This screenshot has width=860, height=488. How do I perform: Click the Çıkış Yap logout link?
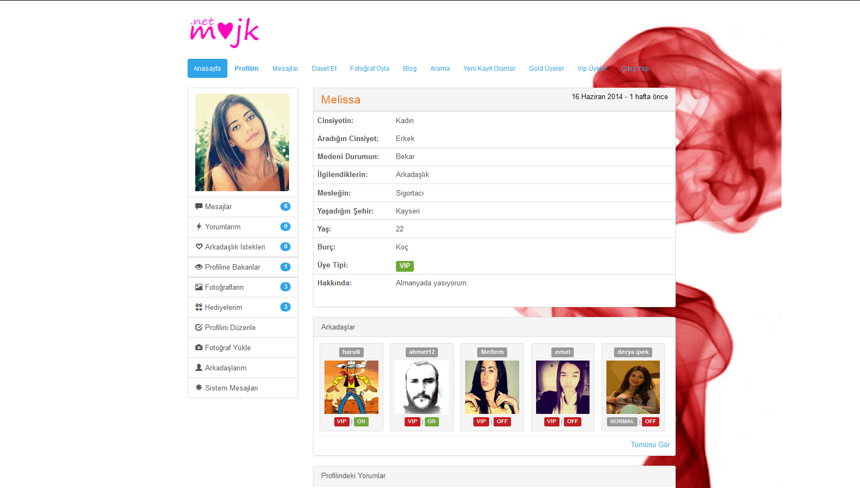pyautogui.click(x=635, y=69)
